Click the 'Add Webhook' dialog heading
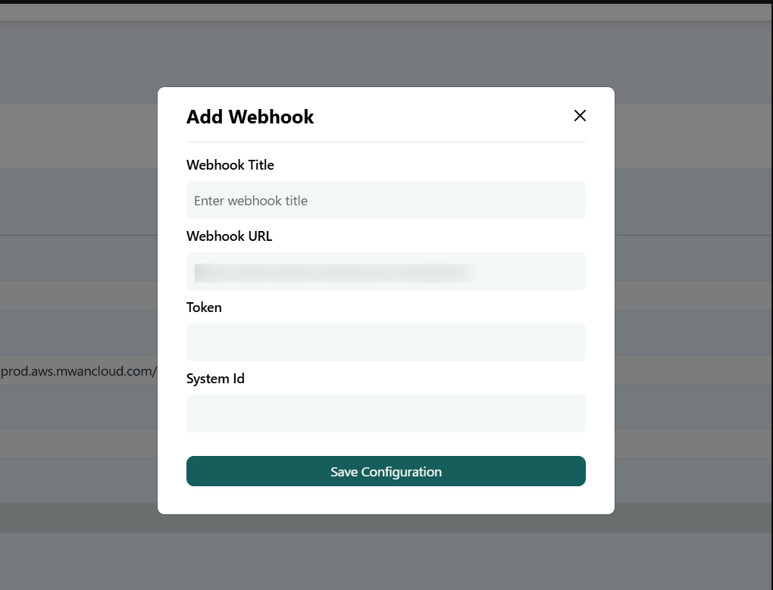This screenshot has height=590, width=773. [x=250, y=117]
